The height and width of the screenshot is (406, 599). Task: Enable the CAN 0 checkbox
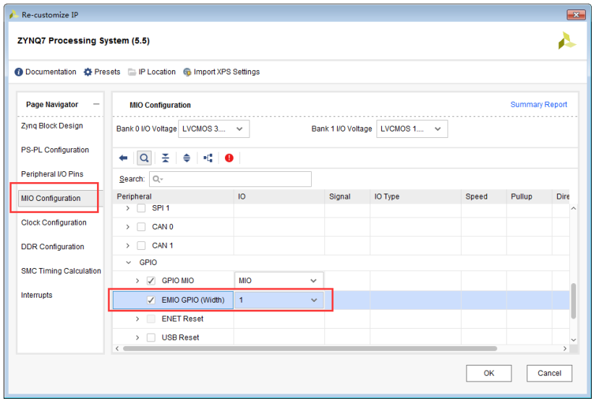coord(141,227)
